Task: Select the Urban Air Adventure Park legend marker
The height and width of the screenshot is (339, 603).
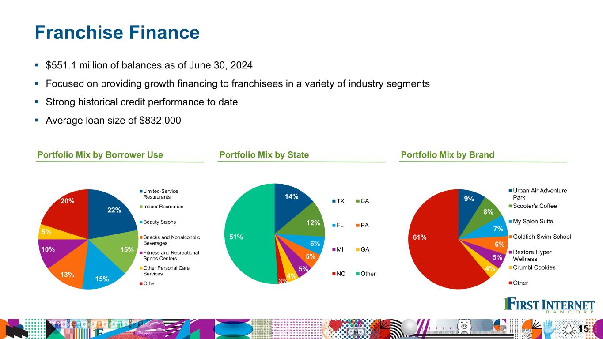Action: [x=509, y=191]
